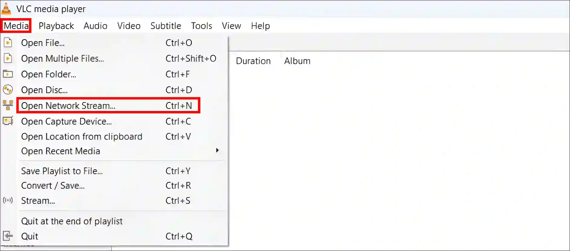Enable Quit at the end of playlist
570x251 pixels.
72,221
